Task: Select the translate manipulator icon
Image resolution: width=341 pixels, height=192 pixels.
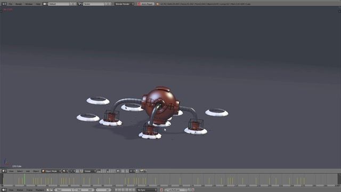Action: [81, 171]
